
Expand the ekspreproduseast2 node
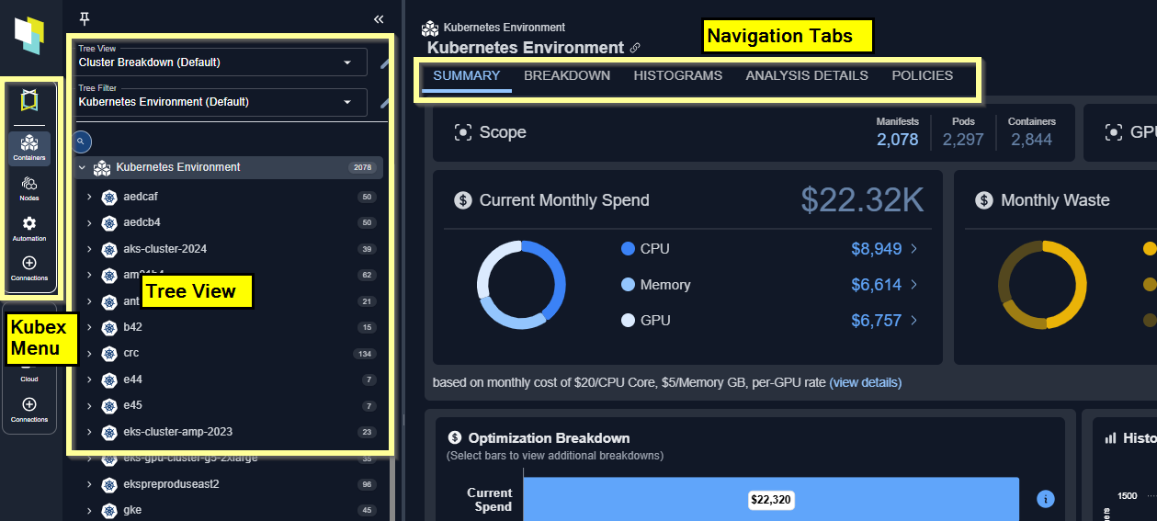[x=89, y=484]
